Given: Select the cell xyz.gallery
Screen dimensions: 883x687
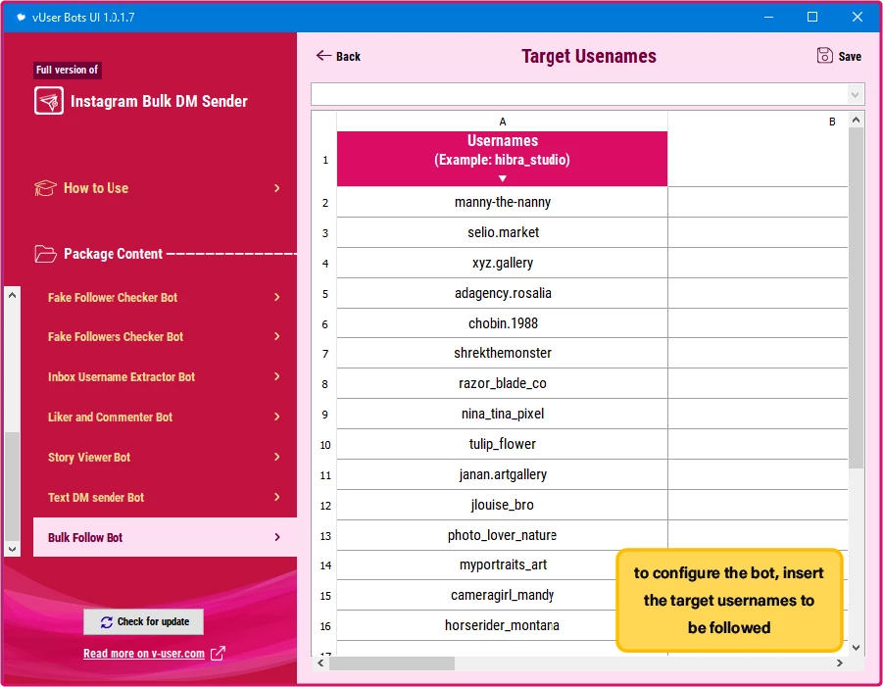Looking at the screenshot, I should coord(503,263).
